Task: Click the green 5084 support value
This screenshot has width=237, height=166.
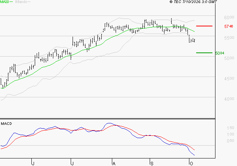Action: [220, 53]
